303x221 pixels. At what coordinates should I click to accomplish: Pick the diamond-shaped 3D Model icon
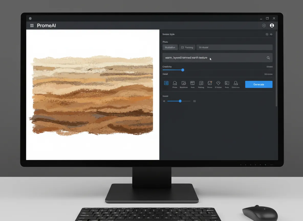point(218,83)
